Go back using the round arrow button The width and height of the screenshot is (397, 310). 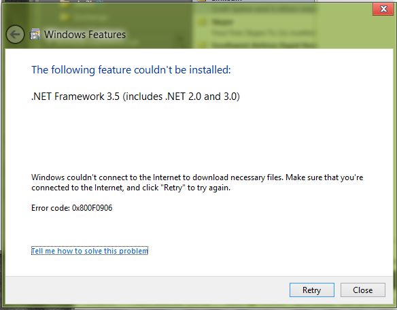[15, 34]
